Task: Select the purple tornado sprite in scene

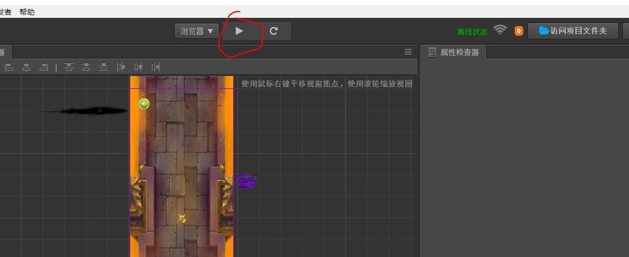Action: (x=246, y=181)
